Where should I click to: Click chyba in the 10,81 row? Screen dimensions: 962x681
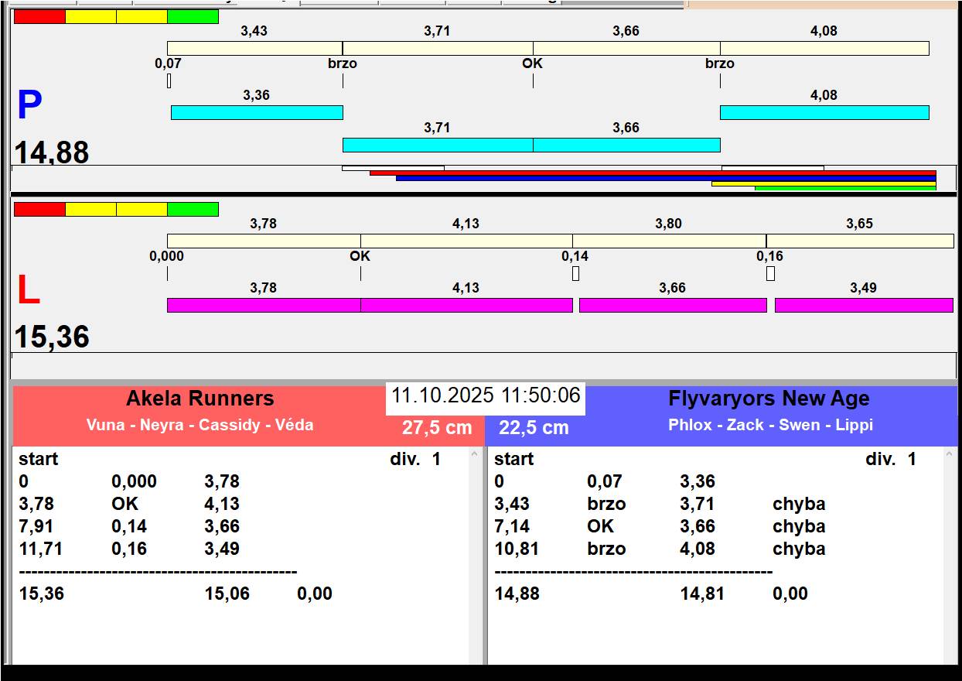click(x=799, y=549)
